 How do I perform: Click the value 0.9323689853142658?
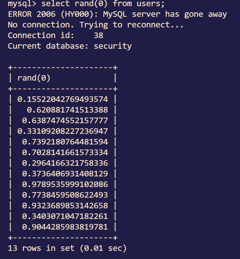pos(65,206)
